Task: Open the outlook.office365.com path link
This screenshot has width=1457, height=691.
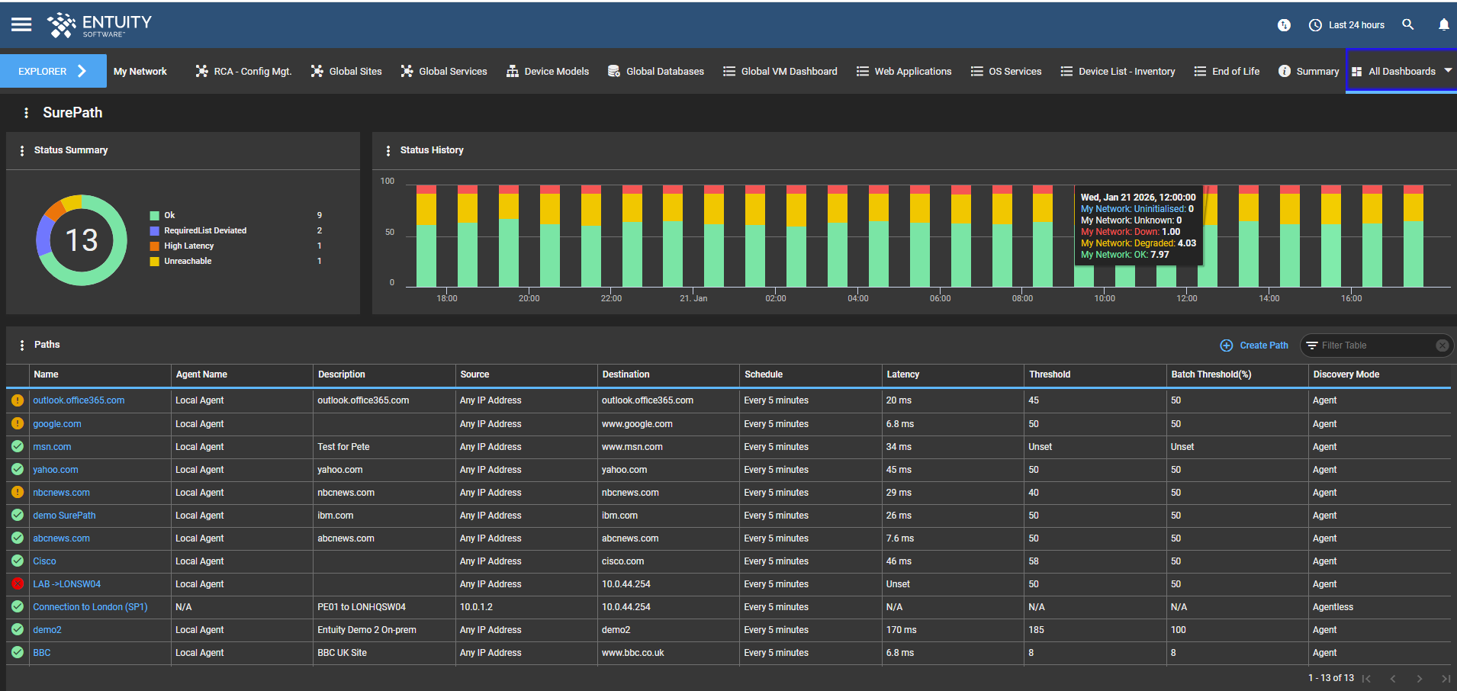Action: 79,400
